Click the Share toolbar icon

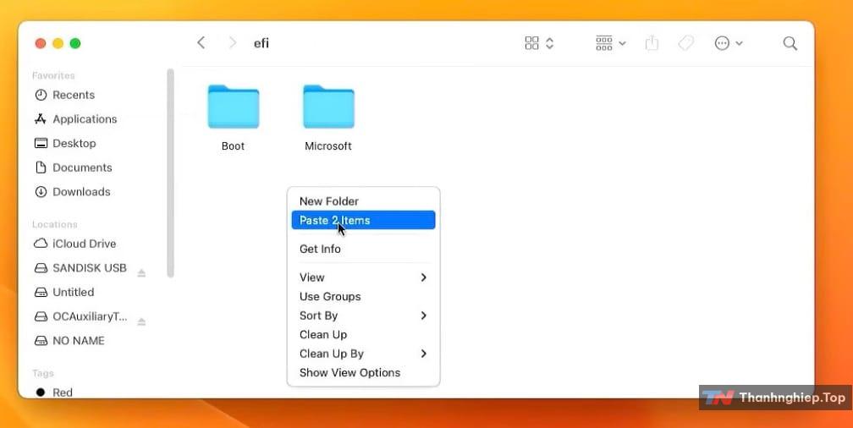pos(652,43)
